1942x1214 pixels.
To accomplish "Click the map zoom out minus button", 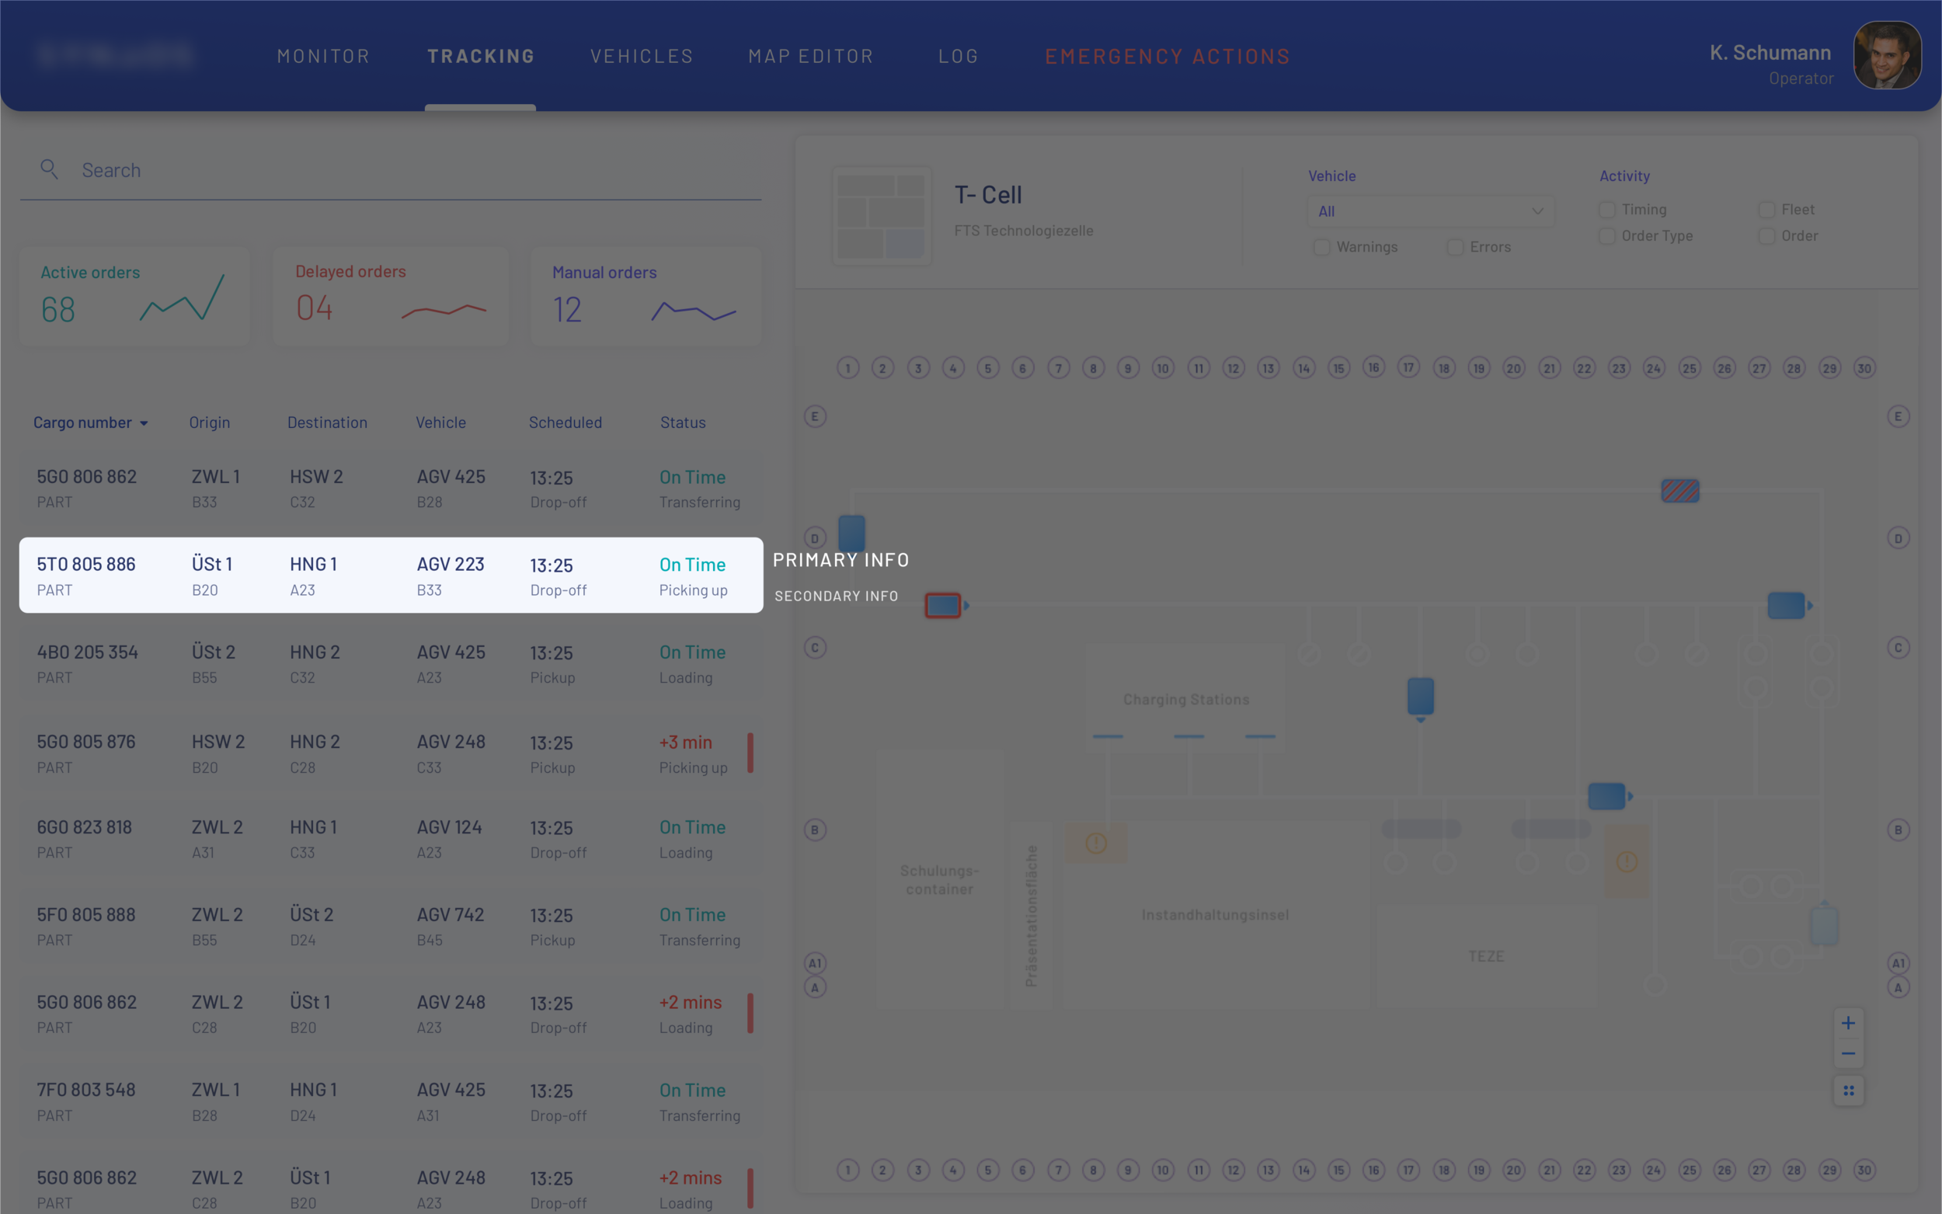I will tap(1848, 1053).
